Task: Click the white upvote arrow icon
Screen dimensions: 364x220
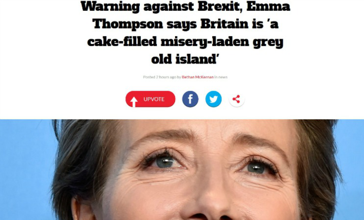Action: [x=134, y=102]
